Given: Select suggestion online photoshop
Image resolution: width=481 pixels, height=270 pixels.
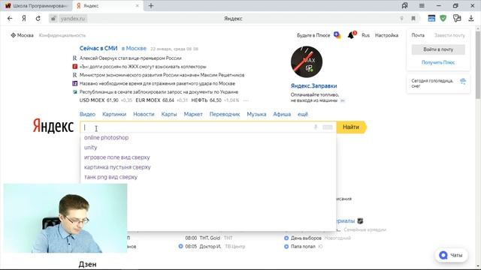Looking at the screenshot, I should tap(106, 137).
